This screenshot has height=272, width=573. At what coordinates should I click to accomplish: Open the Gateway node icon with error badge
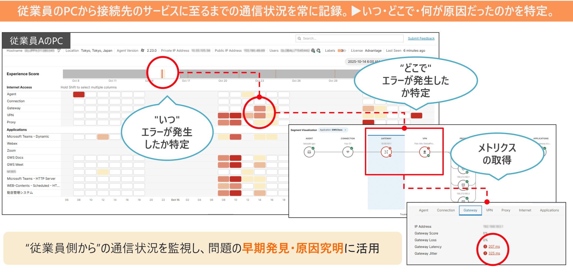point(386,152)
